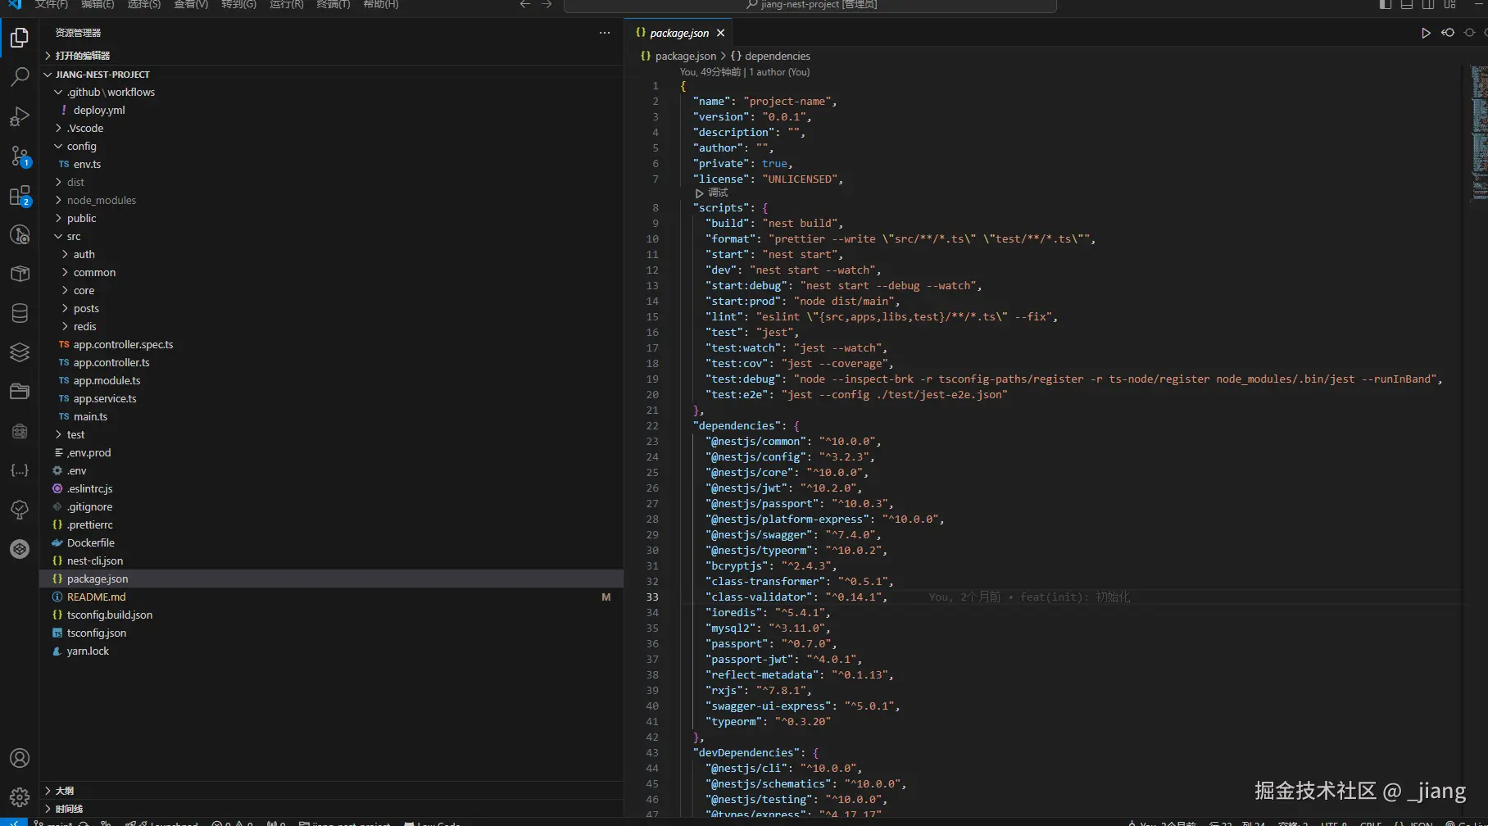1488x826 pixels.
Task: Open the Extensions view
Action: coord(20,196)
